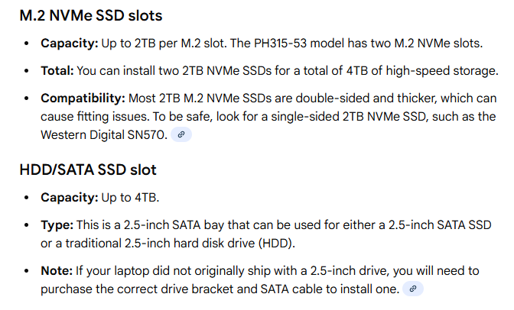
Task: Click the HDD/SATA SSD slot heading
Action: [x=88, y=170]
